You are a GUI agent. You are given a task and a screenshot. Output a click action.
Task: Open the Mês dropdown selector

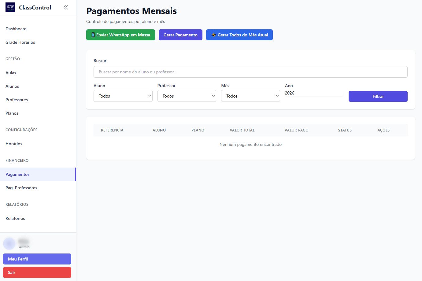(x=250, y=96)
